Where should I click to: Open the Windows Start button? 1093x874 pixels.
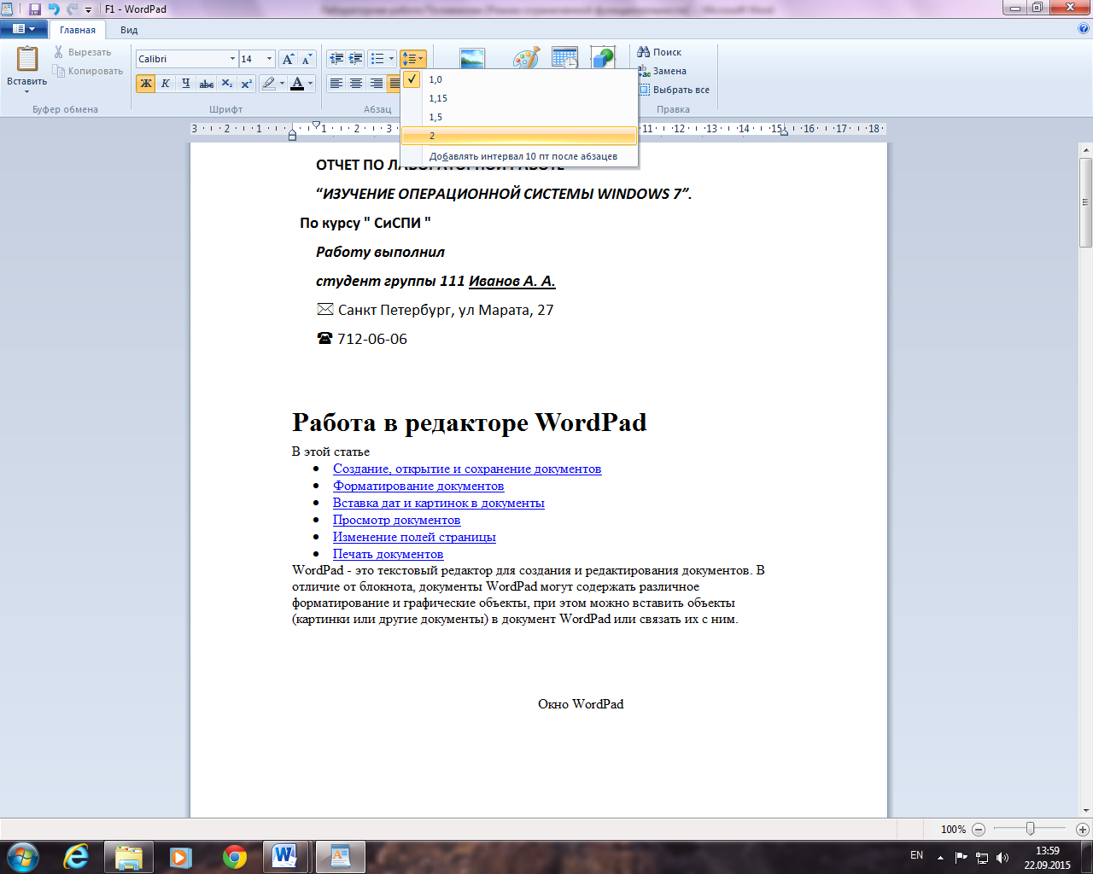coord(22,855)
